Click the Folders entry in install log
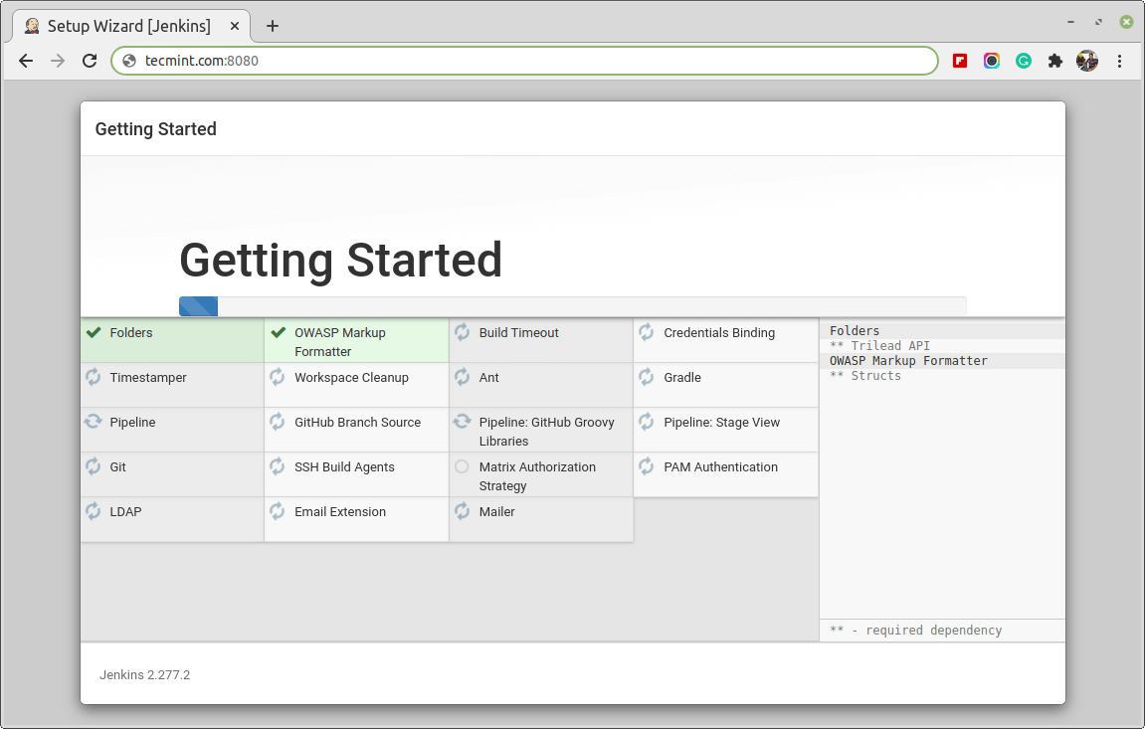 pos(855,330)
